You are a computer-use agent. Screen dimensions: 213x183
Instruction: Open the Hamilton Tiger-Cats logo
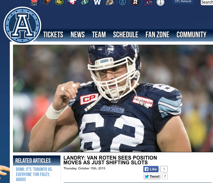(x=110, y=2)
